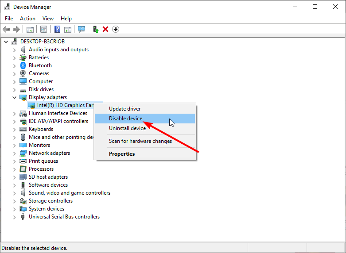Image resolution: width=346 pixels, height=253 pixels.
Task: Expand the Sound, video and game controllers arrow
Action: tap(15, 193)
